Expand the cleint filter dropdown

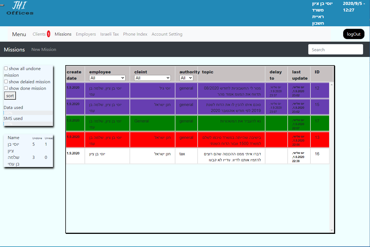[152, 78]
